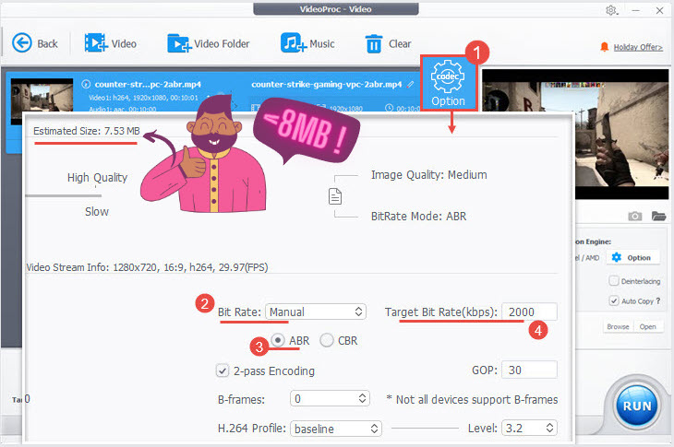Click the bell notification icon
The image size is (674, 447).
[605, 47]
